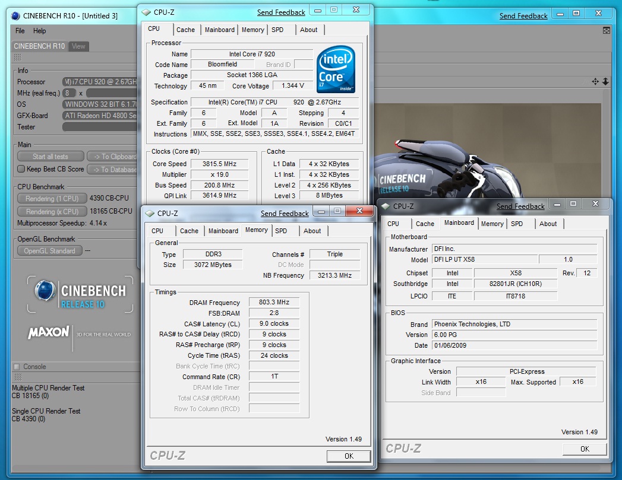The width and height of the screenshot is (622, 480).
Task: Click the To Database button
Action: 113,170
